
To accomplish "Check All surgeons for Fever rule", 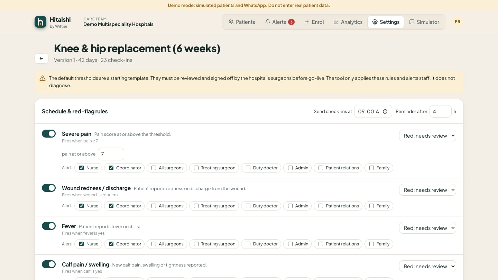I will coord(154,244).
